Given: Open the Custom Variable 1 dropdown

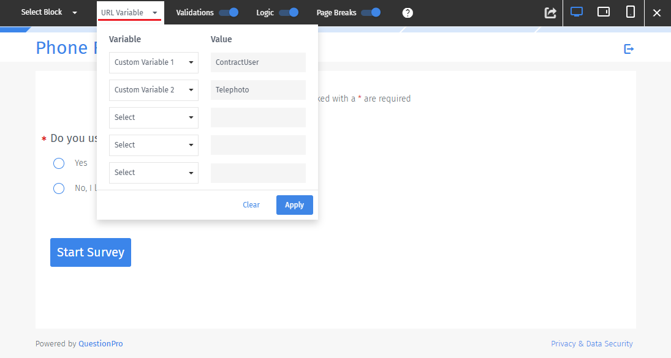Looking at the screenshot, I should click(x=153, y=62).
